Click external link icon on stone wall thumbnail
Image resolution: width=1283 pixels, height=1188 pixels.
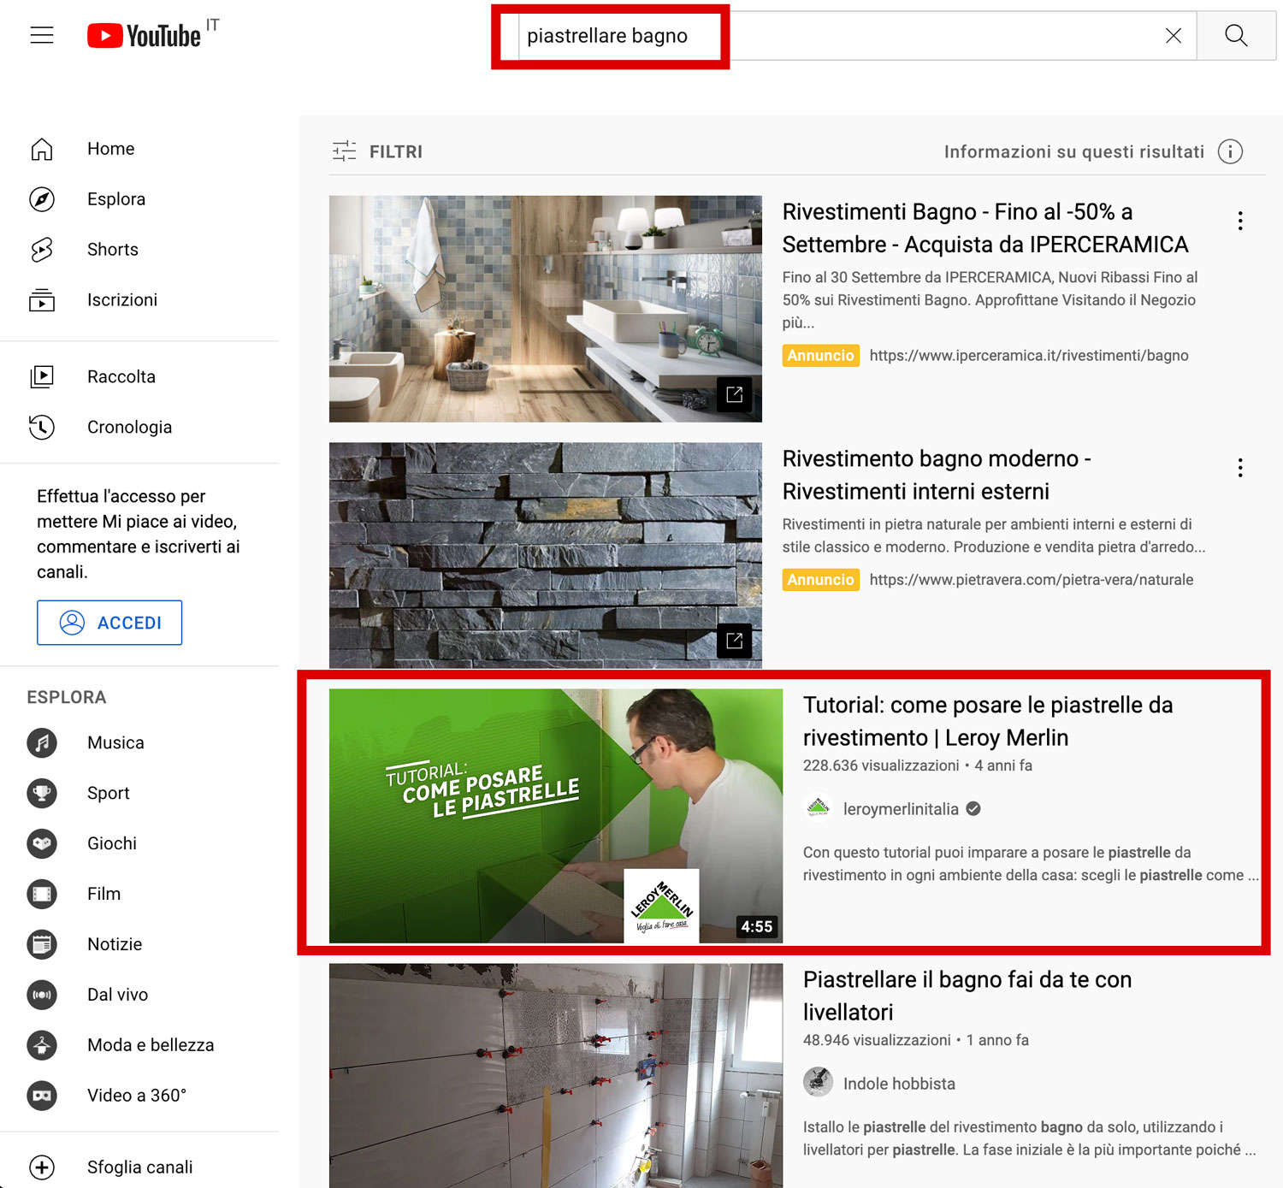[734, 641]
